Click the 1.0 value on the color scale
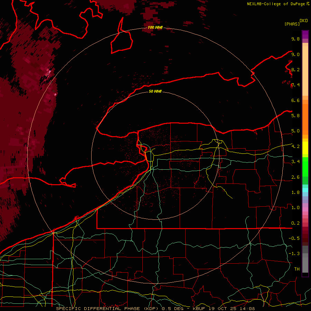The image size is (311, 311). [295, 208]
